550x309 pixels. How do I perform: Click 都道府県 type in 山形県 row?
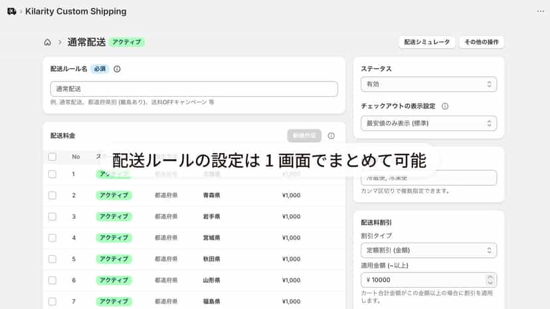166,280
